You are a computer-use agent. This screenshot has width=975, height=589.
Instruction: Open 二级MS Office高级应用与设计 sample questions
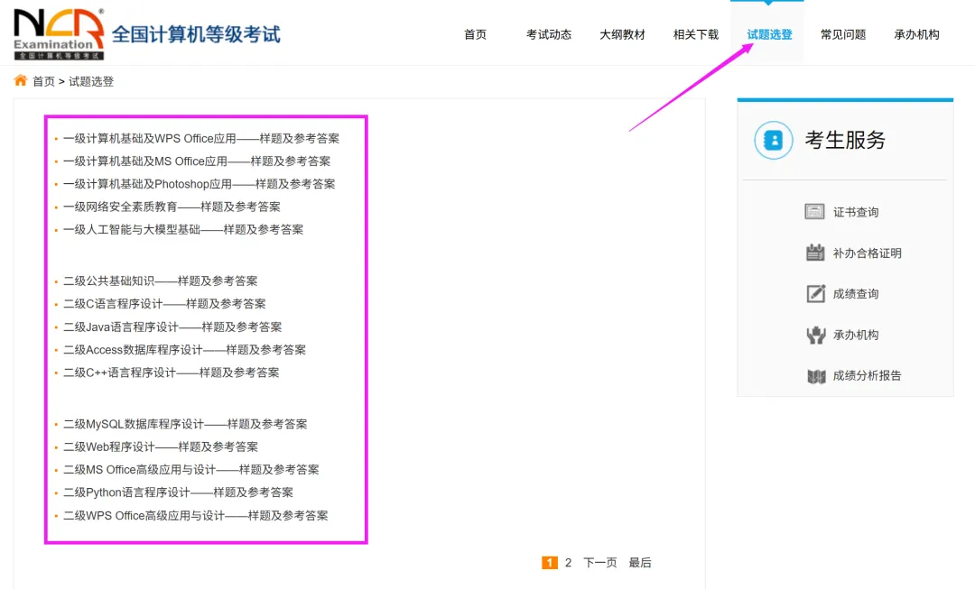pyautogui.click(x=190, y=470)
